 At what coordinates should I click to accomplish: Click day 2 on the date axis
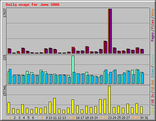[15, 118]
